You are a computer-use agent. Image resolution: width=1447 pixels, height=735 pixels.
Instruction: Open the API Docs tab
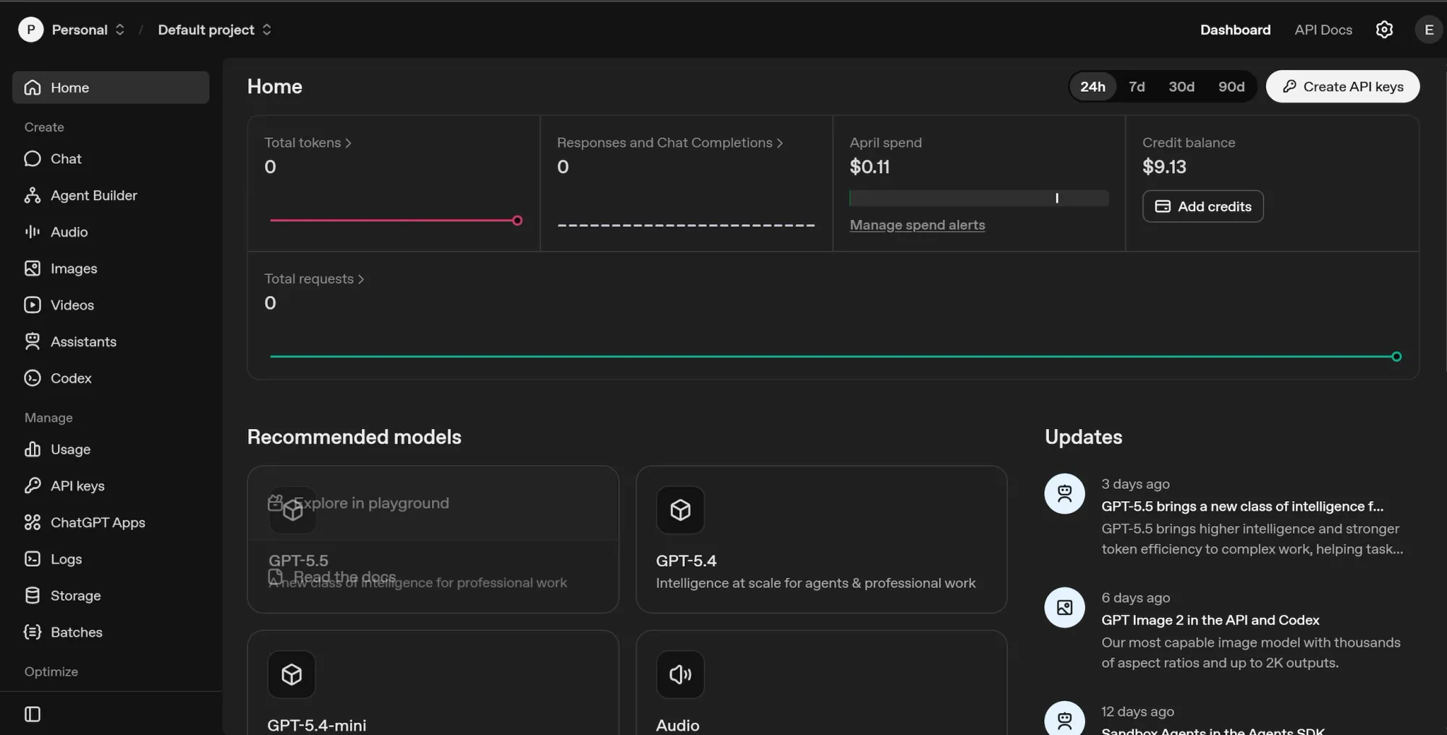coord(1323,30)
